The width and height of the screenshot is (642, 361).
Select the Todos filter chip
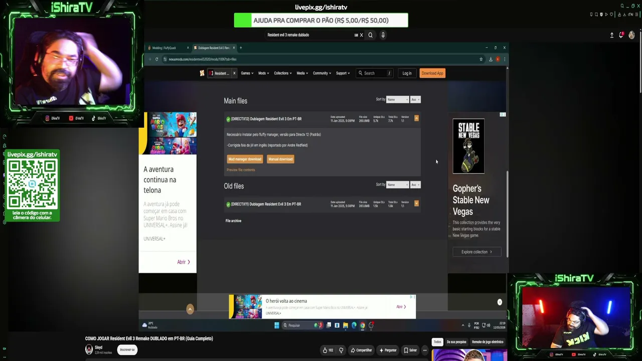(x=437, y=342)
